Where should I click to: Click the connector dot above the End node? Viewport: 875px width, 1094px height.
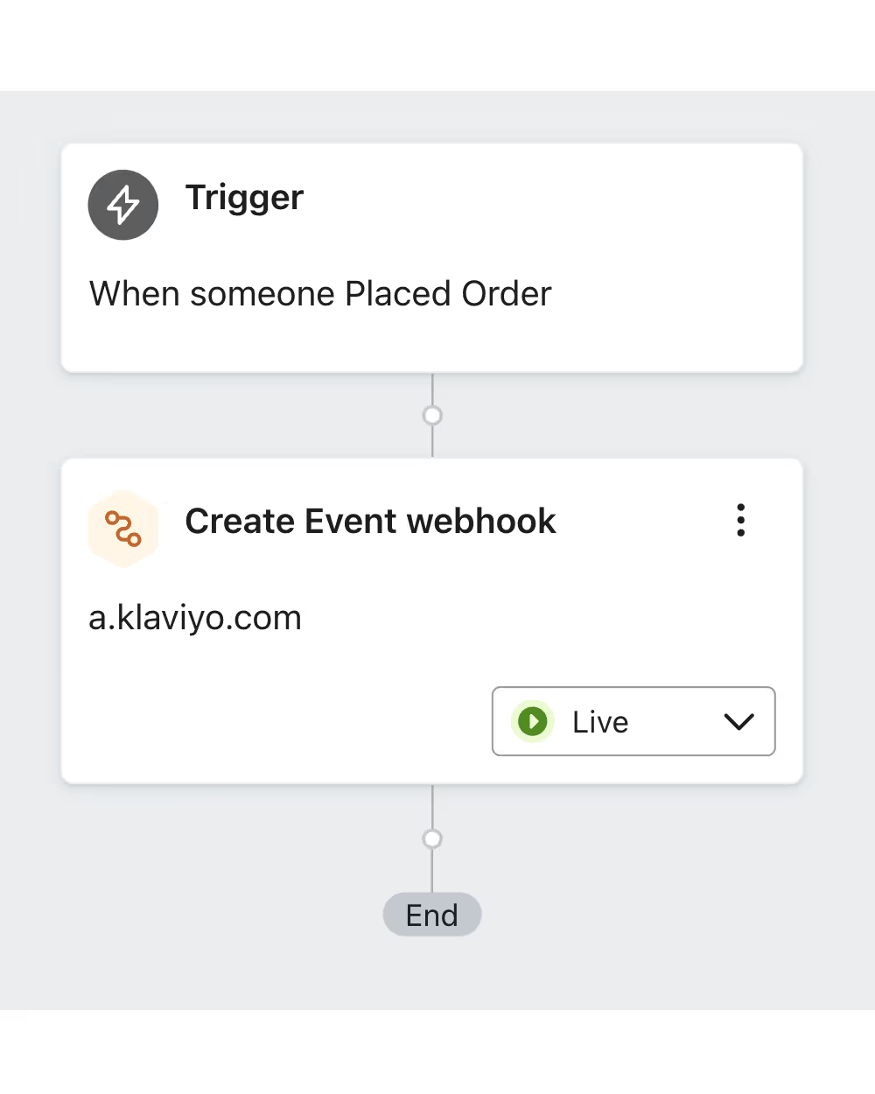(x=432, y=838)
